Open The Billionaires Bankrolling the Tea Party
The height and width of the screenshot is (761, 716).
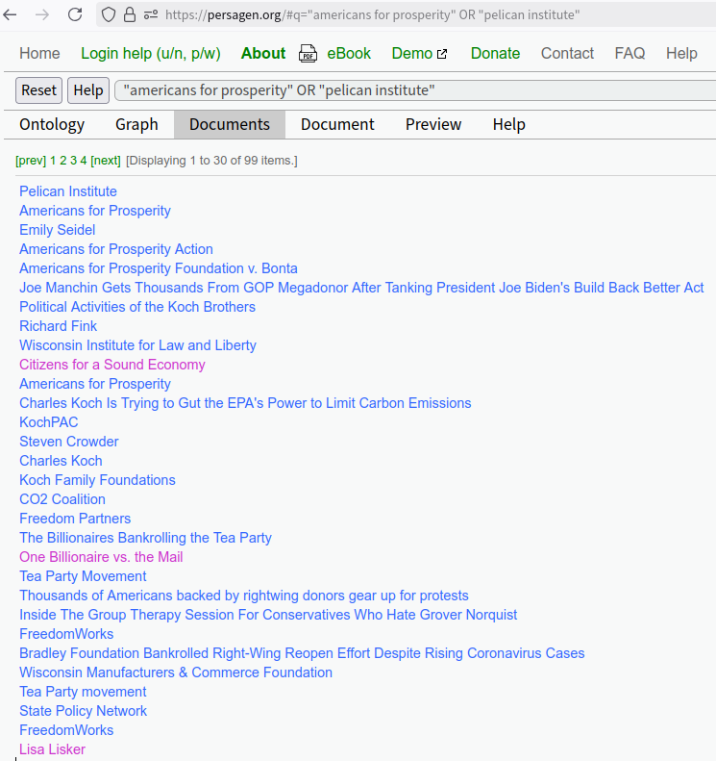click(145, 538)
